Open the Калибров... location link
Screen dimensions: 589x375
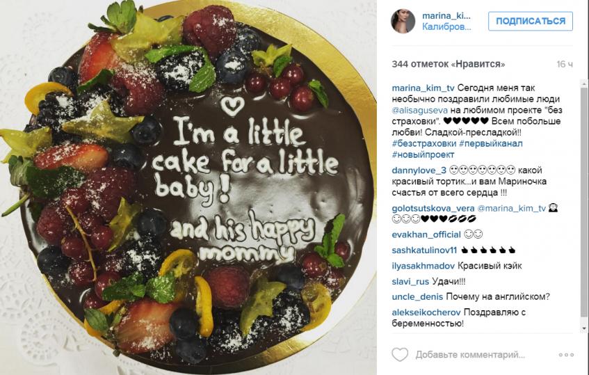pos(446,27)
